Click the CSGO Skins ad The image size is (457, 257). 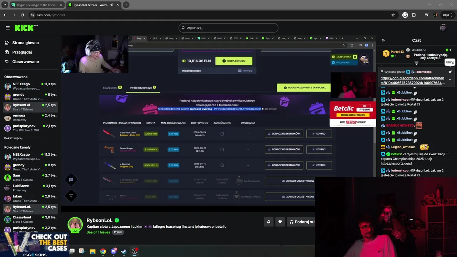34,245
